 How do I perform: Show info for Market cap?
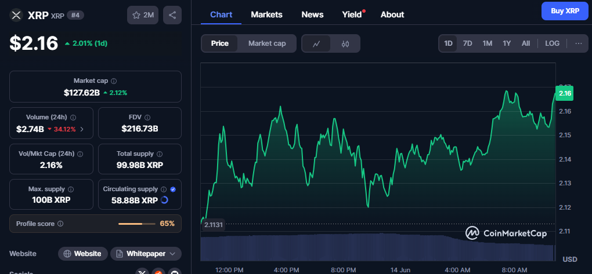tap(114, 81)
